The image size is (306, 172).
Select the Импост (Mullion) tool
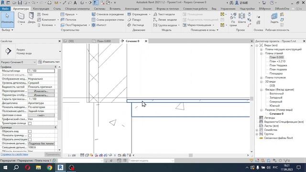click(x=99, y=25)
